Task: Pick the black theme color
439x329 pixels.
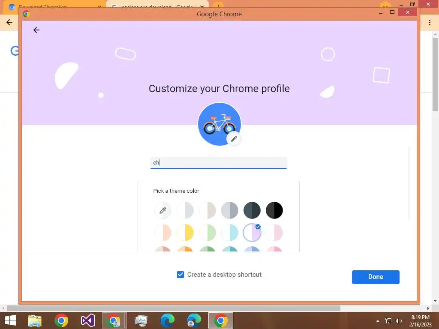Action: 274,210
